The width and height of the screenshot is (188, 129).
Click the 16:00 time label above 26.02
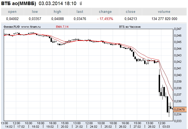point(125,123)
